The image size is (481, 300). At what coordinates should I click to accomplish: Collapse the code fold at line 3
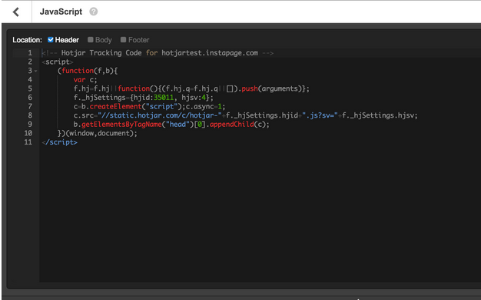coord(36,71)
